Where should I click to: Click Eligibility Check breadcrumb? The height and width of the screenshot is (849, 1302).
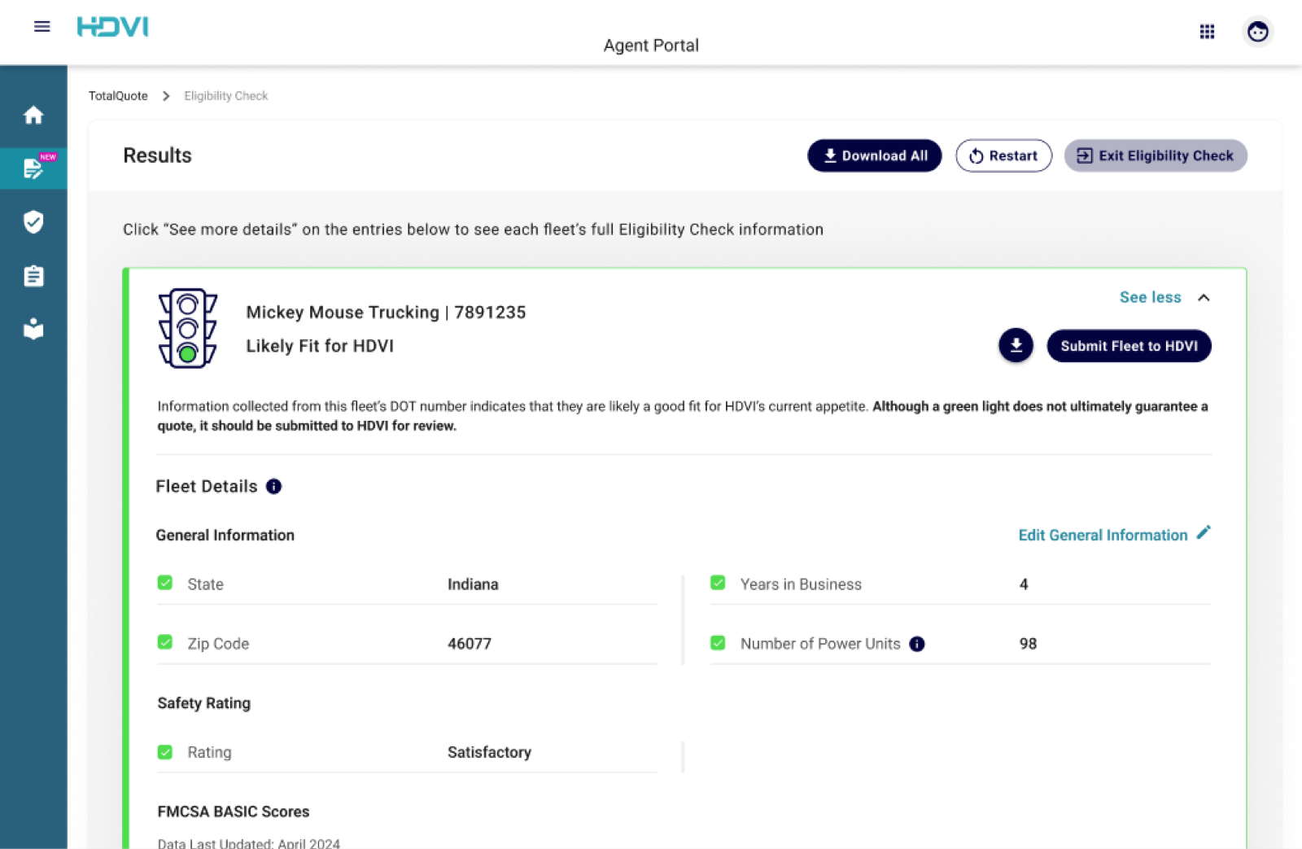tap(225, 96)
